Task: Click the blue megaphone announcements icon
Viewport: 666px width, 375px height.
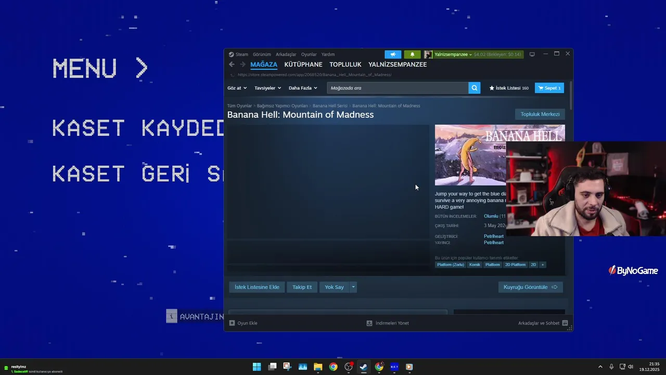Action: [x=393, y=54]
